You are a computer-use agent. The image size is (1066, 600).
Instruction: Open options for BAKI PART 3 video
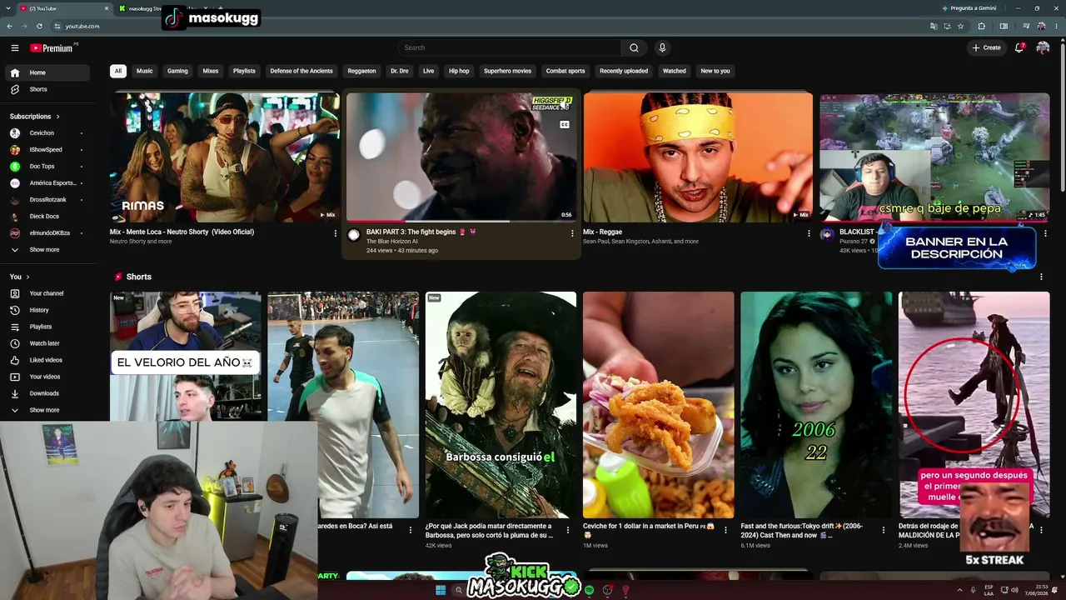pos(572,233)
